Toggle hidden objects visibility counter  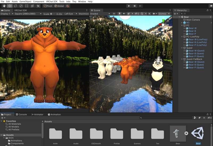137,14
